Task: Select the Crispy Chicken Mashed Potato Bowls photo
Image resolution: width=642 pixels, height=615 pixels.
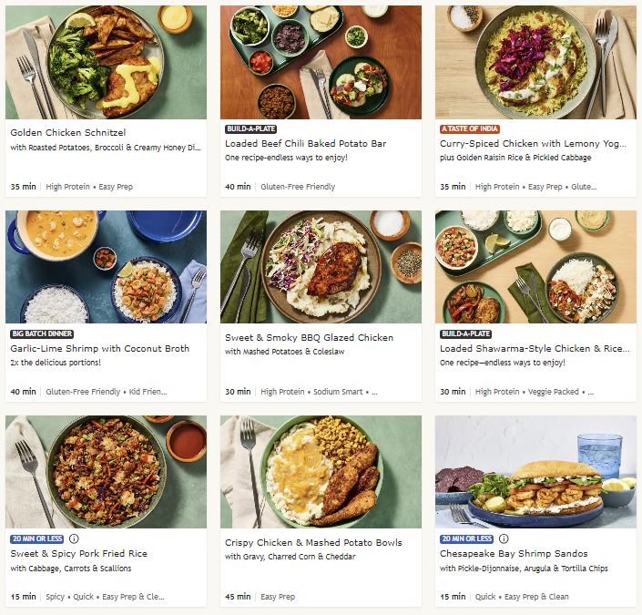Action: tap(321, 472)
